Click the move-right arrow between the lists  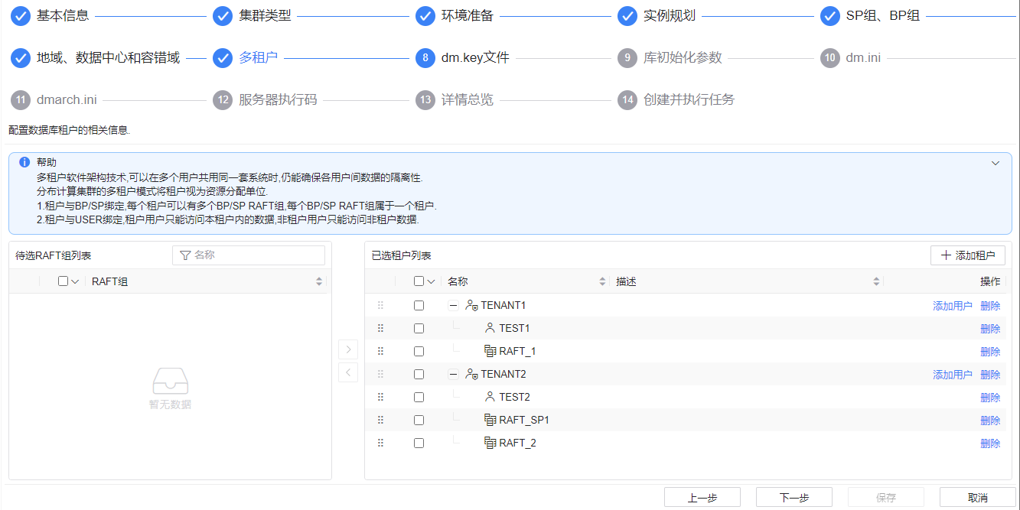348,349
